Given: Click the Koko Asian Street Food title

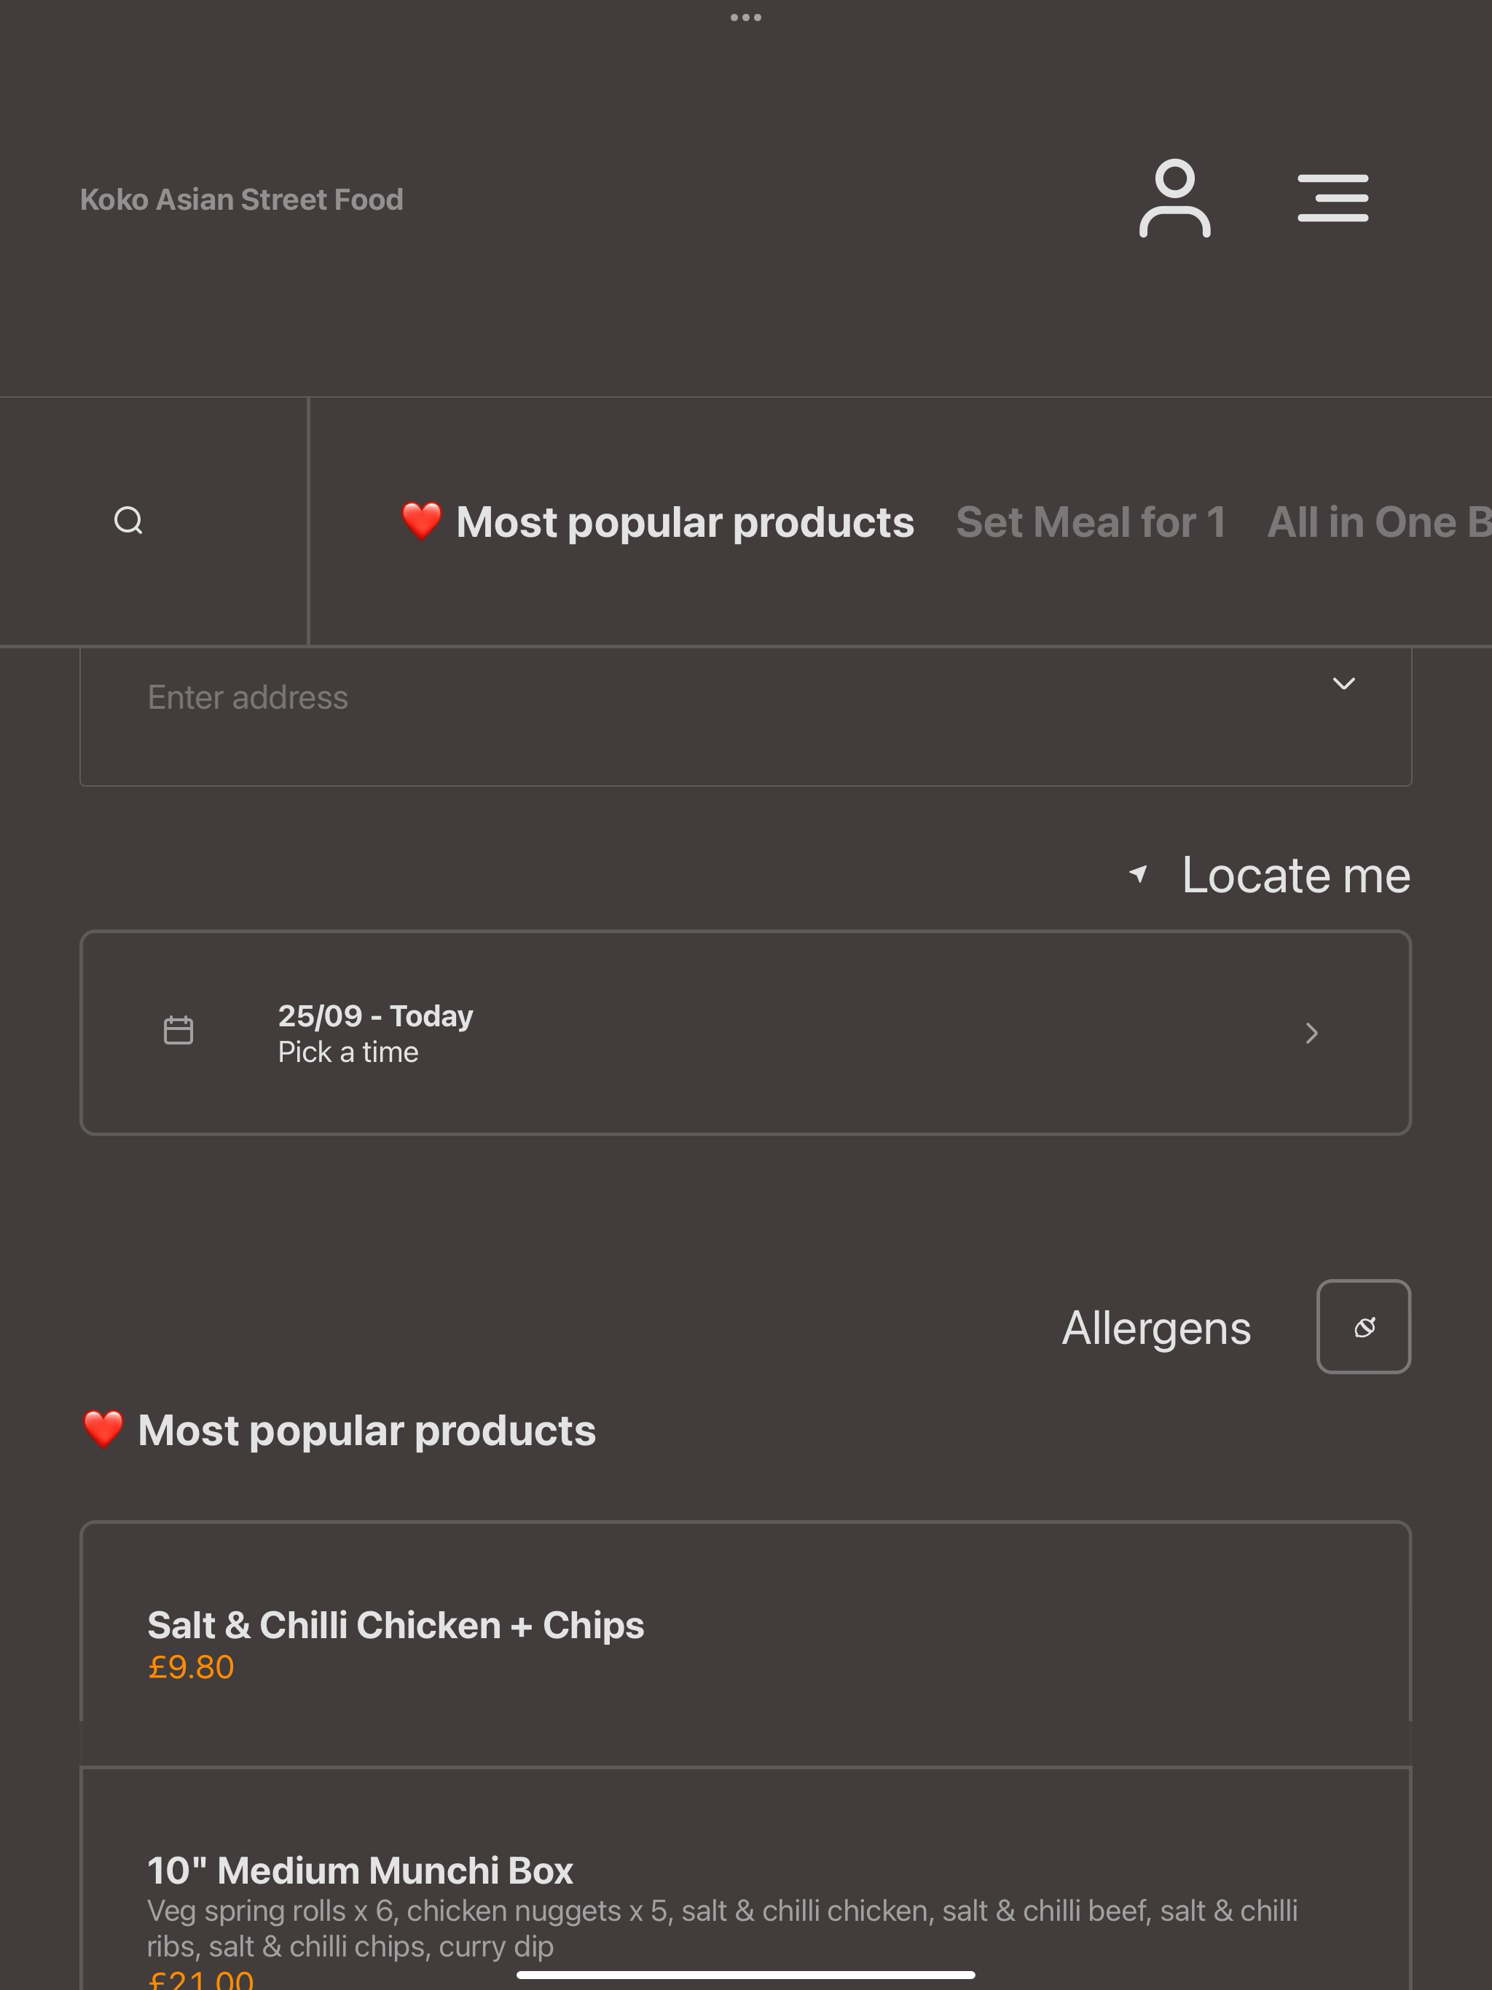Looking at the screenshot, I should pos(241,200).
